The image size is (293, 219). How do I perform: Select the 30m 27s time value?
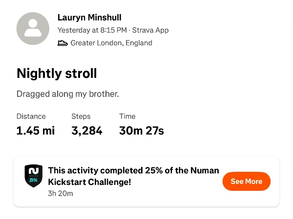point(142,130)
